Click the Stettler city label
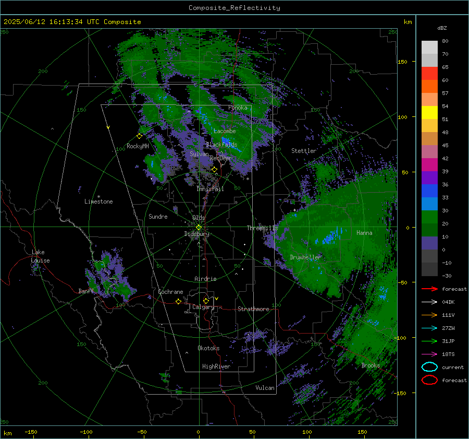 [x=304, y=151]
